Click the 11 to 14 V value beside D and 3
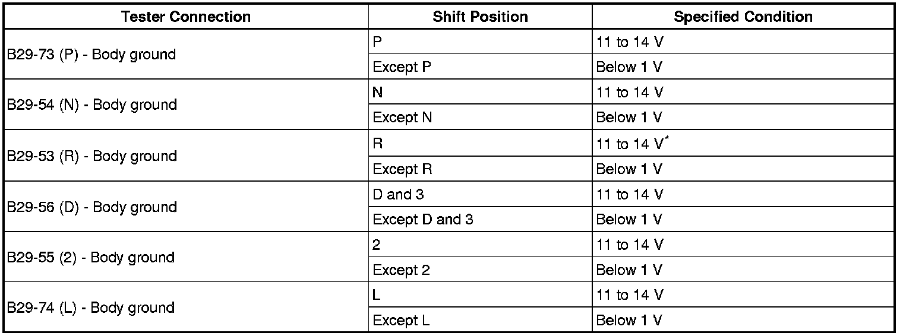This screenshot has width=903, height=336. [630, 195]
